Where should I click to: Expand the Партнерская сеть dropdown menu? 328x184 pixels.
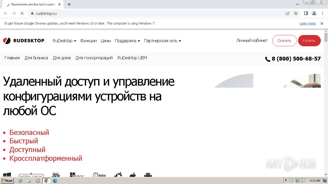[x=162, y=41]
